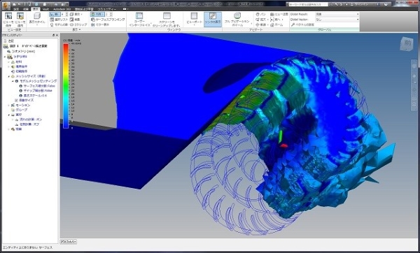The width and height of the screenshot is (420, 253).
Task: Collapse the Mesh Size (メッシュサイズ) tree node
Action: [9, 76]
